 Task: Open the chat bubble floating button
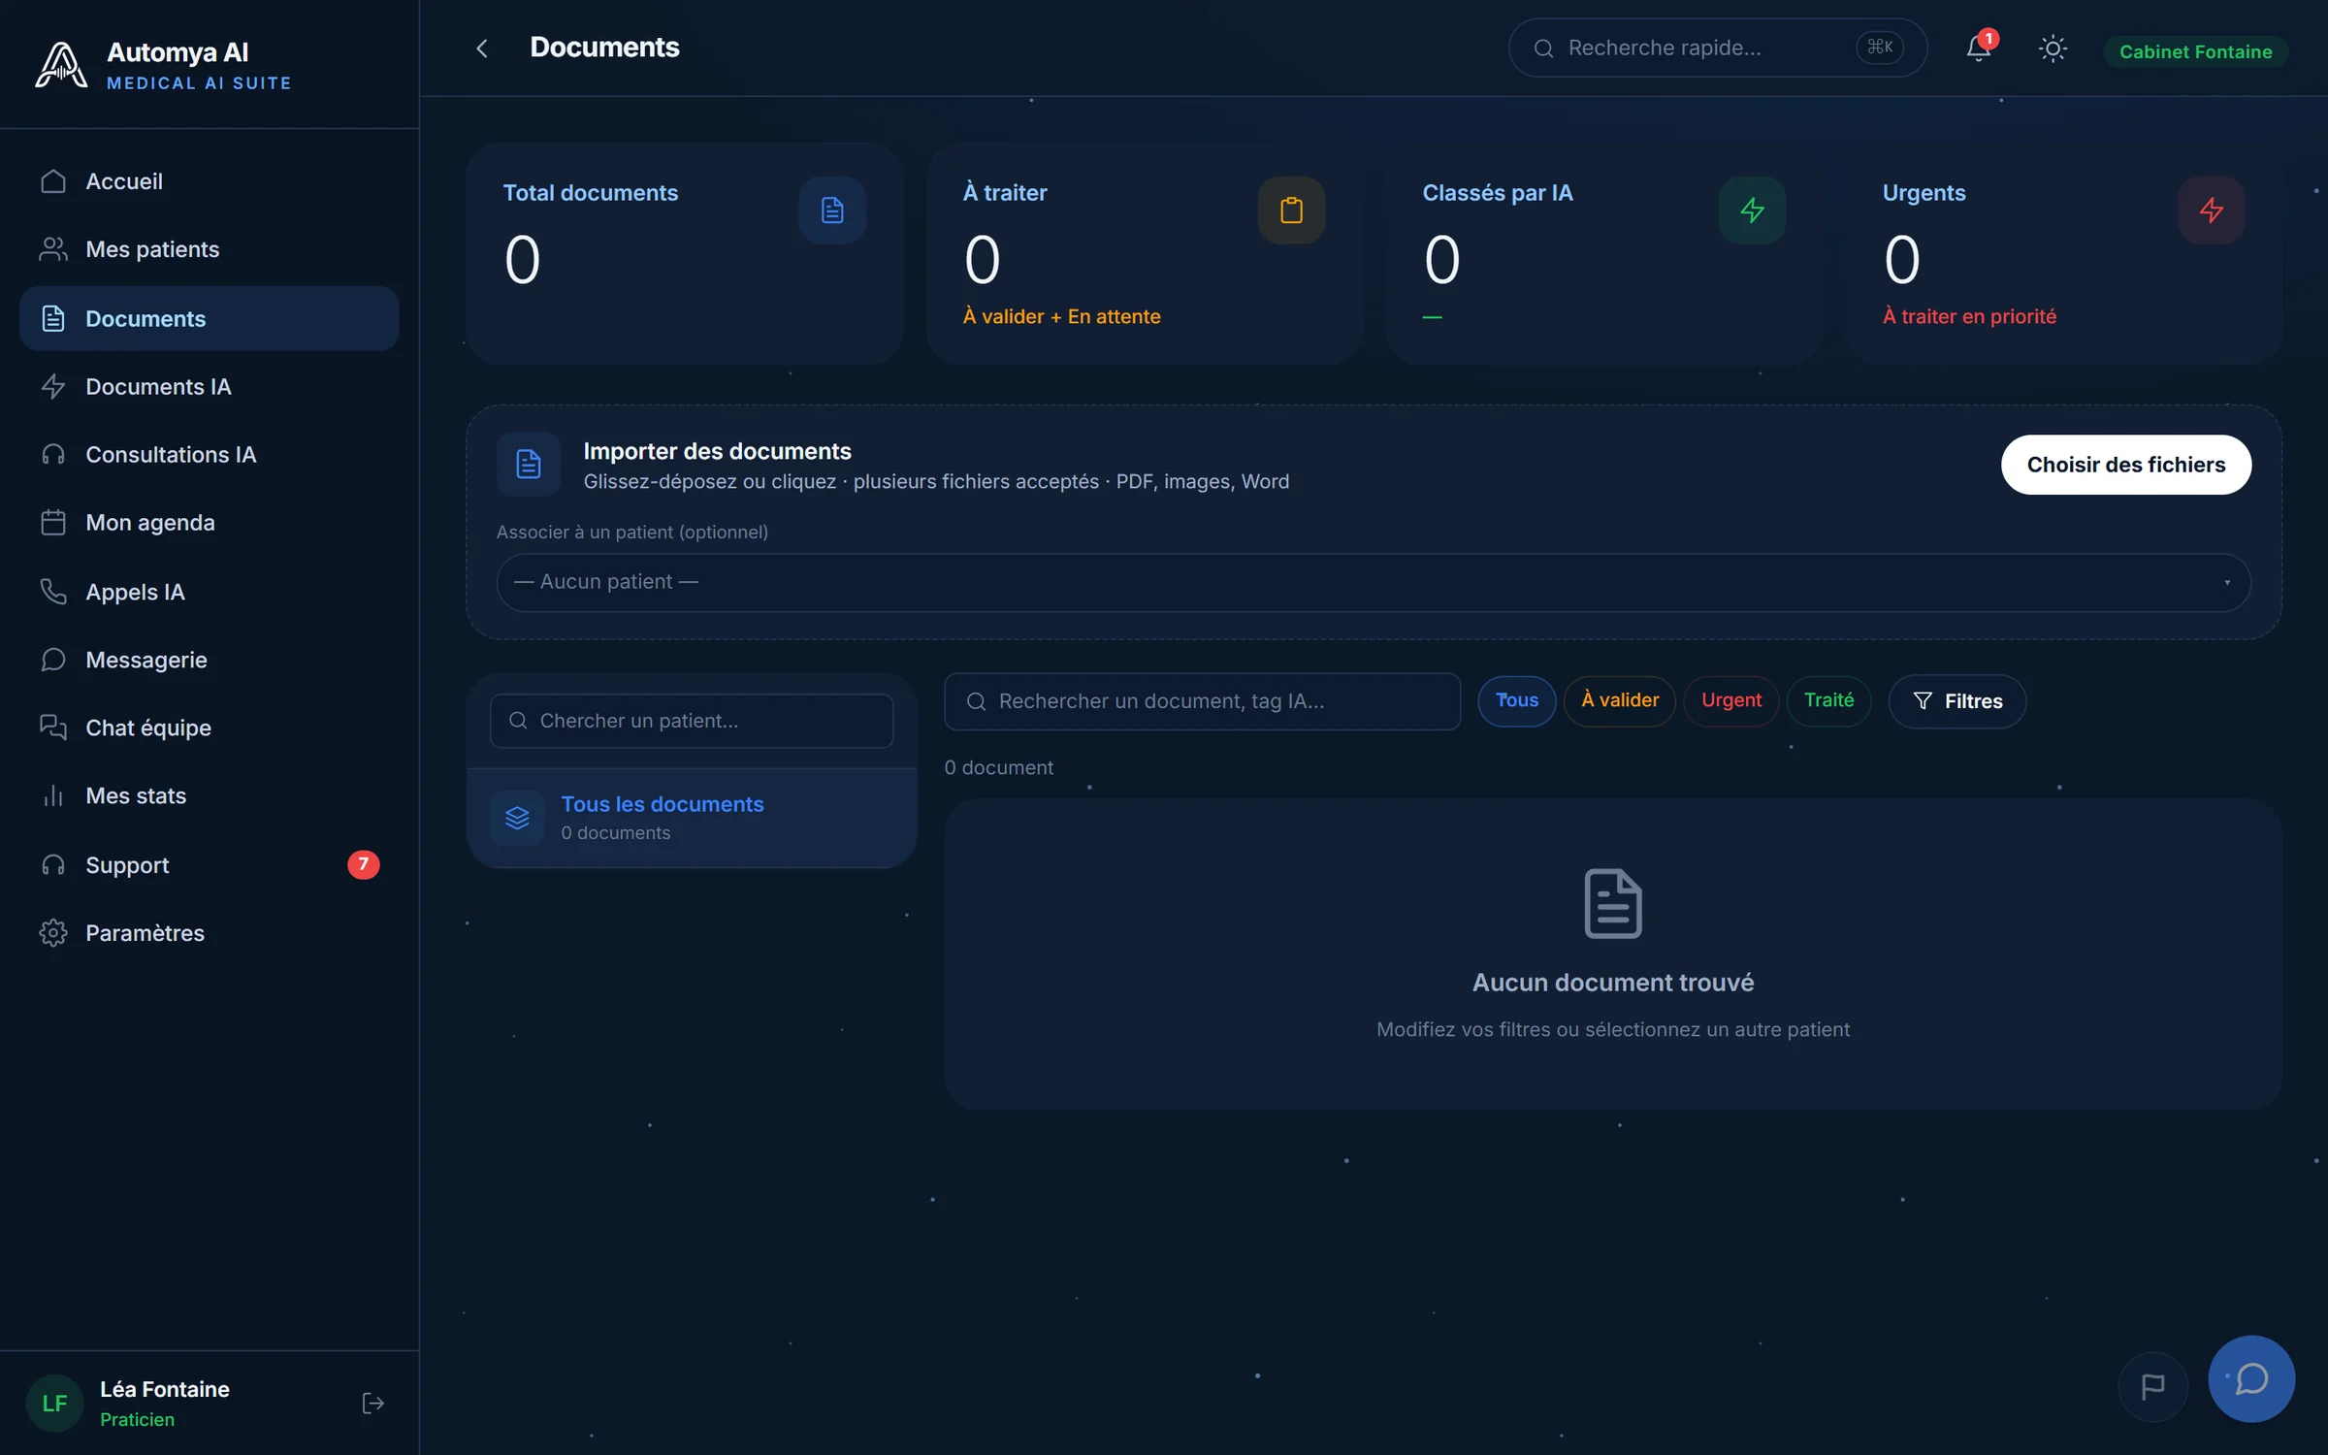pyautogui.click(x=2250, y=1378)
